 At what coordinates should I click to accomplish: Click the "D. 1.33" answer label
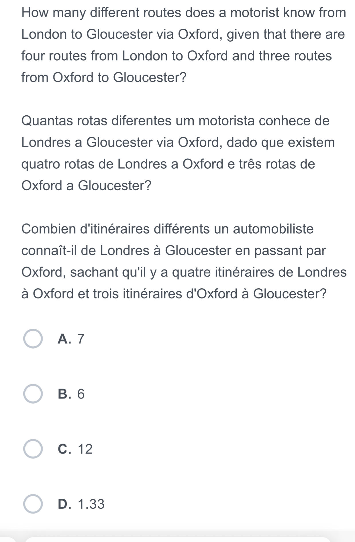[81, 504]
